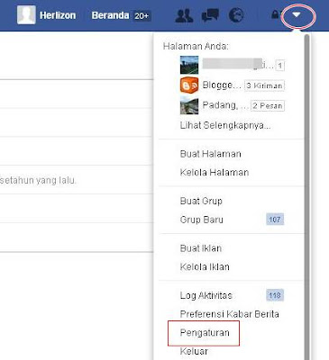
Task: Open the friend requests icon
Action: pyautogui.click(x=184, y=15)
